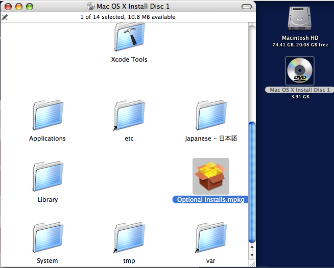This screenshot has width=334, height=268.
Task: Click the window resize grip corner
Action: (x=252, y=263)
